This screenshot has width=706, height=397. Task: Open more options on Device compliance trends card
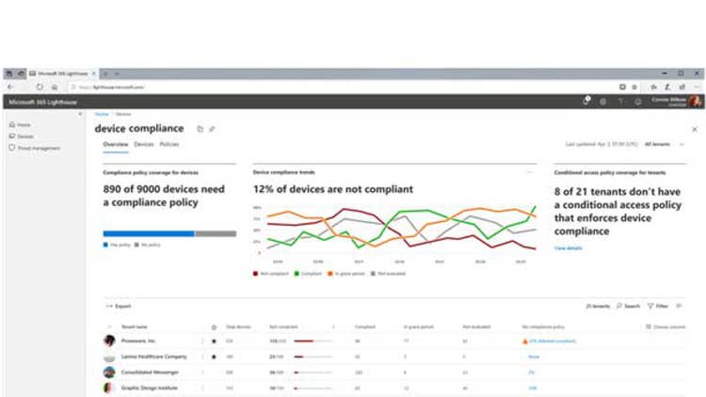pos(529,173)
